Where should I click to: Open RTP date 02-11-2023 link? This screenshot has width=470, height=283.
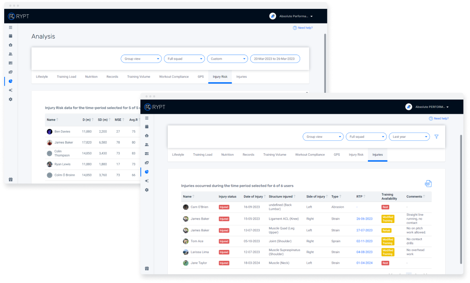(364, 241)
